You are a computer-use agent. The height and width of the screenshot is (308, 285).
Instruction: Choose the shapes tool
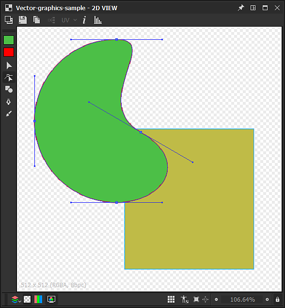9,89
